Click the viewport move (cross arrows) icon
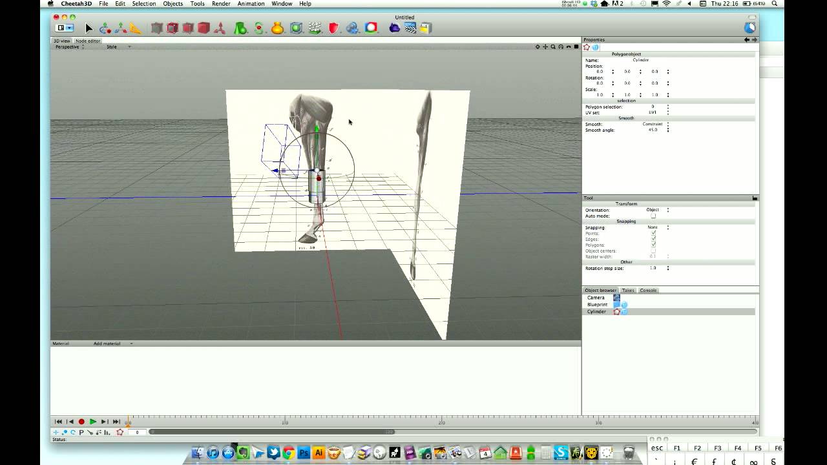 tap(545, 46)
